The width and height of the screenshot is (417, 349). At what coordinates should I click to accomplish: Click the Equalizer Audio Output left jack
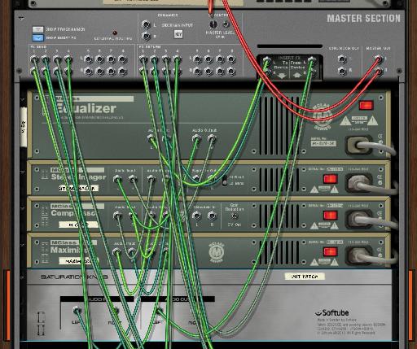pos(196,139)
